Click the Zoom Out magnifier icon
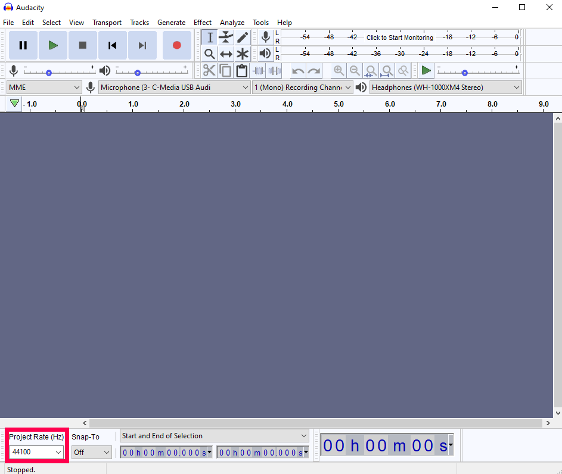Image resolution: width=562 pixels, height=474 pixels. tap(355, 70)
